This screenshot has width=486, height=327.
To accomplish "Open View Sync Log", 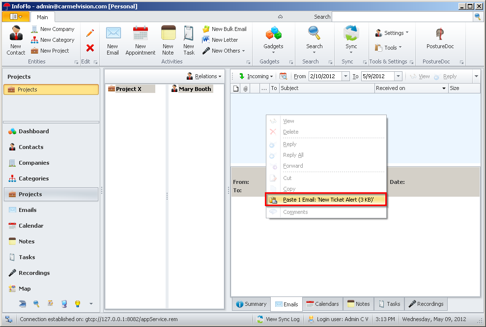I will (x=282, y=319).
